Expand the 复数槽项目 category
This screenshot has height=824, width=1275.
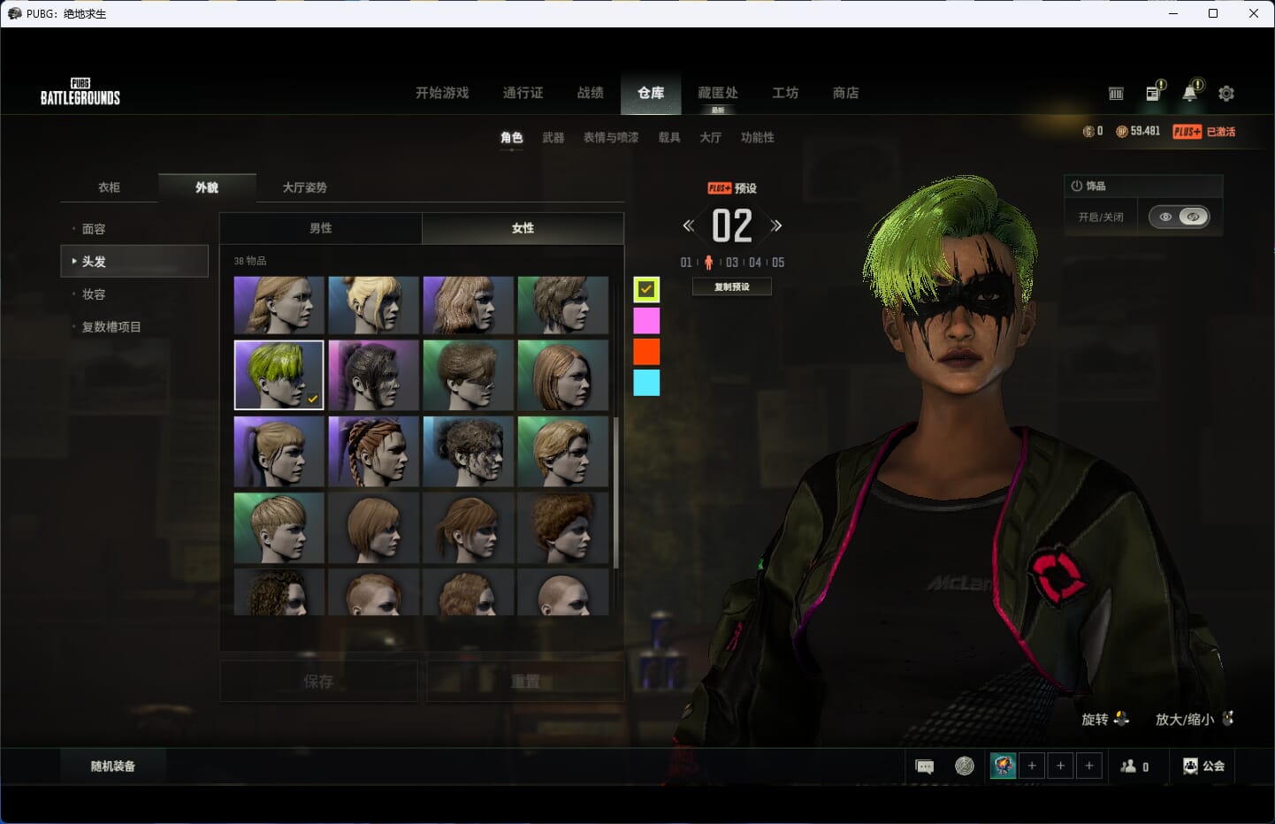point(134,327)
